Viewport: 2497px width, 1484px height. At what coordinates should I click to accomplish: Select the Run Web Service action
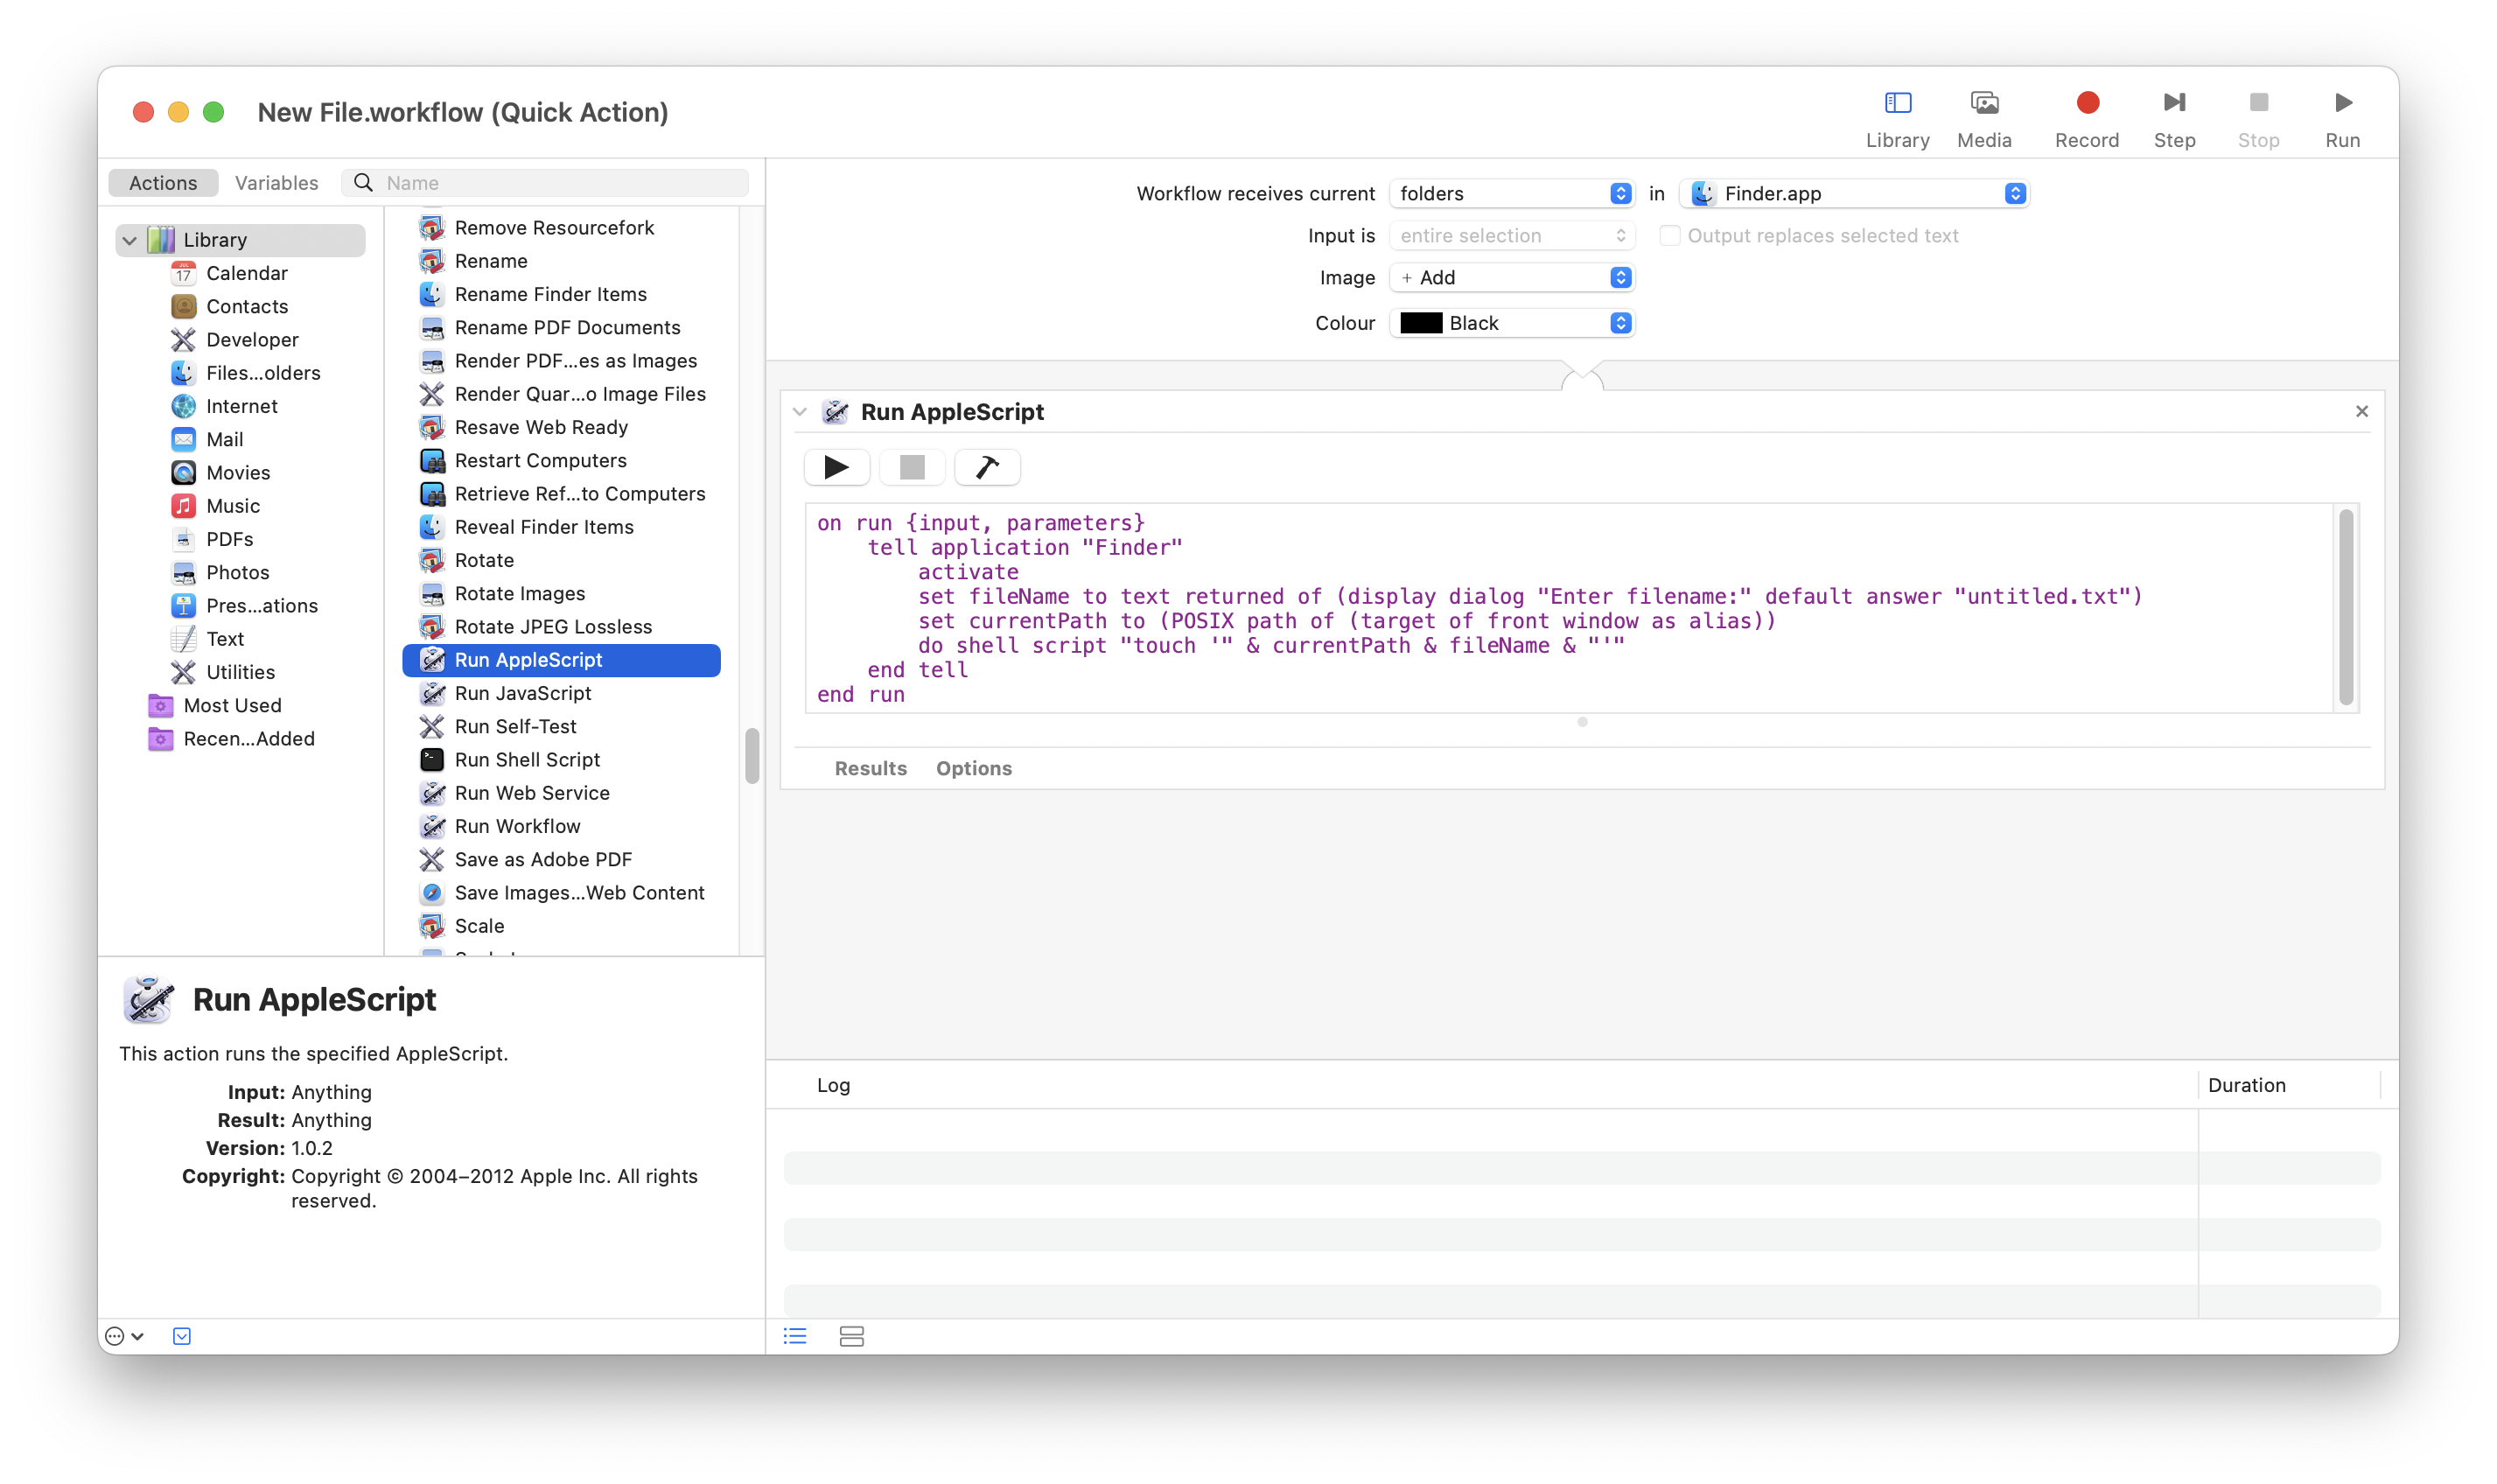click(561, 792)
